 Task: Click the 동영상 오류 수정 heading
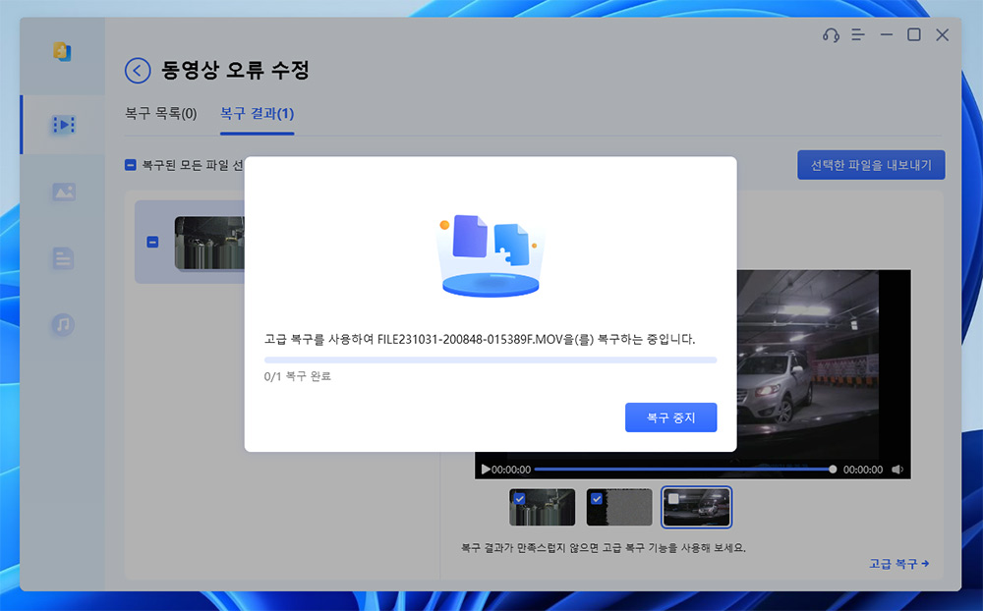pyautogui.click(x=236, y=70)
